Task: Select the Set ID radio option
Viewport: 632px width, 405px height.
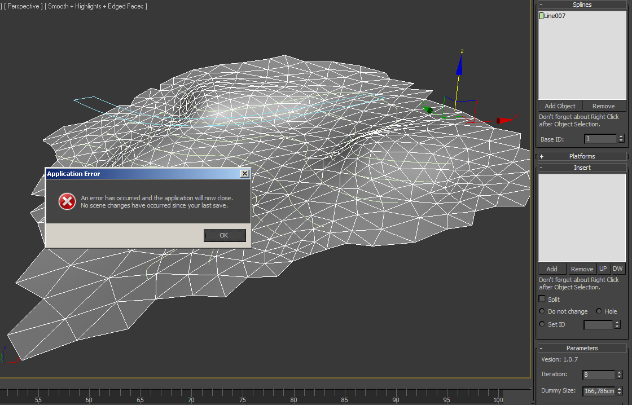Action: point(542,324)
